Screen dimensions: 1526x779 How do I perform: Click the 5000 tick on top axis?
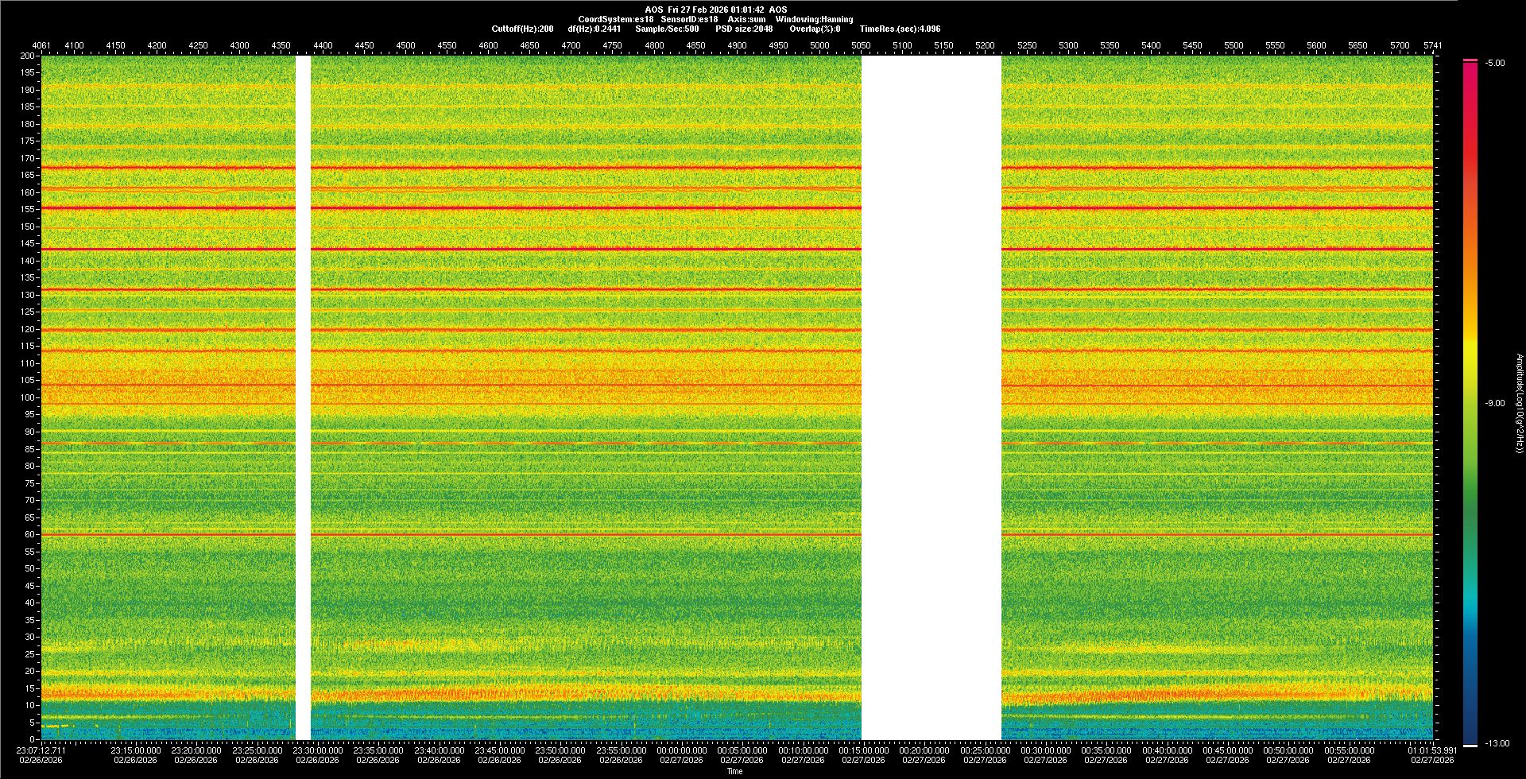coord(819,45)
